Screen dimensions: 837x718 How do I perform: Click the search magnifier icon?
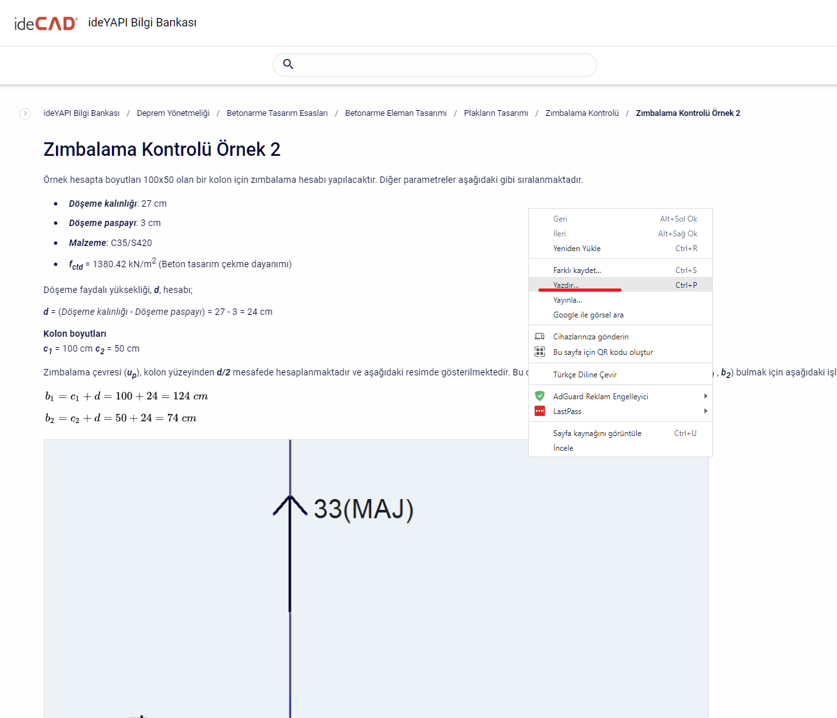click(288, 64)
